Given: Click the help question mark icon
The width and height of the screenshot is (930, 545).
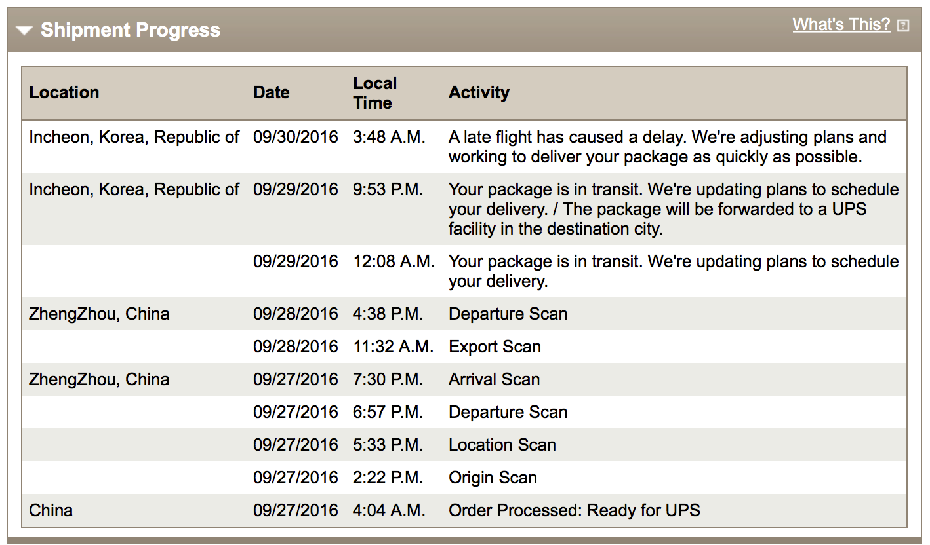Looking at the screenshot, I should (903, 26).
